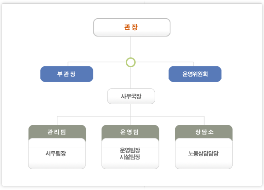Select the 사무국장 box

(131, 96)
